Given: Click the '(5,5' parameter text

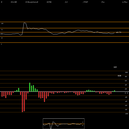Looking at the screenshot, I should (66, 2).
